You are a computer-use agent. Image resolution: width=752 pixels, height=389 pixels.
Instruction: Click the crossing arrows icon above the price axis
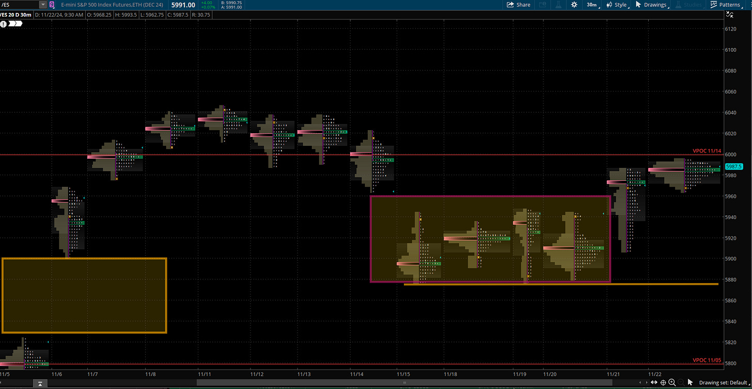pos(730,14)
